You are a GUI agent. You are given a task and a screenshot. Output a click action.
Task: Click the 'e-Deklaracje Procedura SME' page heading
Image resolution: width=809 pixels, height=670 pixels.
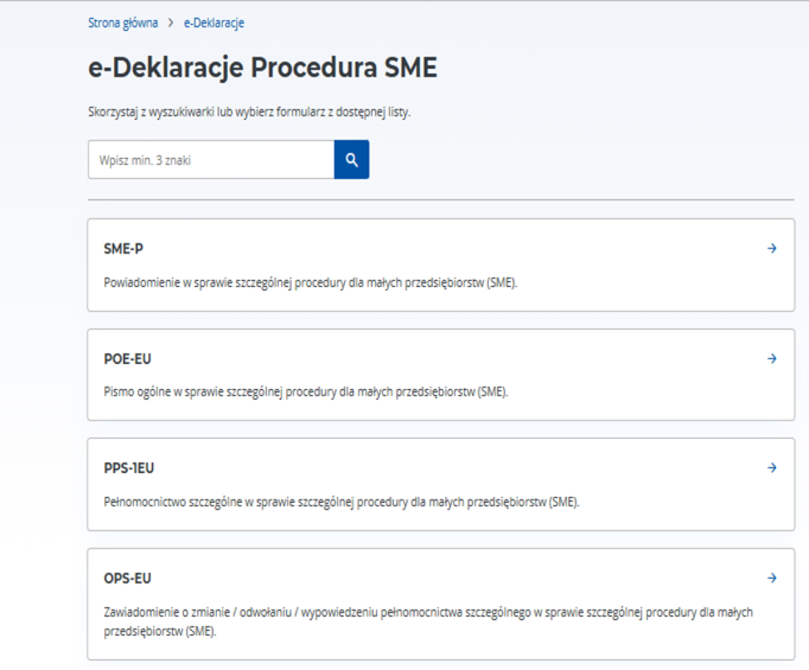[x=263, y=69]
